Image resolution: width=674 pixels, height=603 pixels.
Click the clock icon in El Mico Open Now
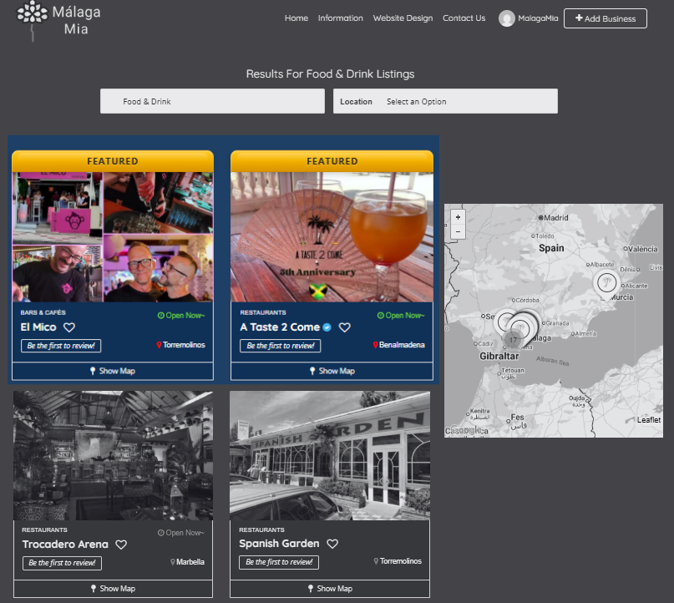160,316
